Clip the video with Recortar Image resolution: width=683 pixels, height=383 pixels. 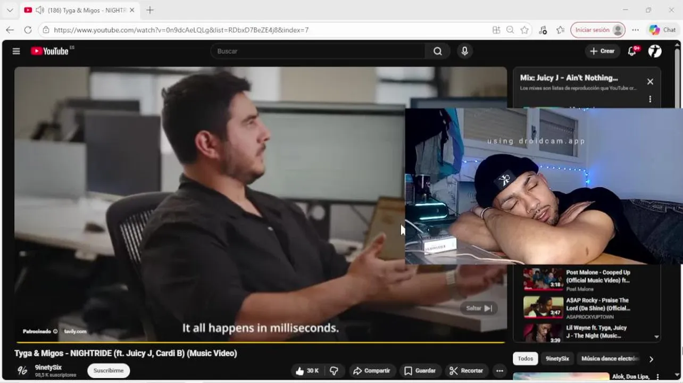[x=467, y=371]
